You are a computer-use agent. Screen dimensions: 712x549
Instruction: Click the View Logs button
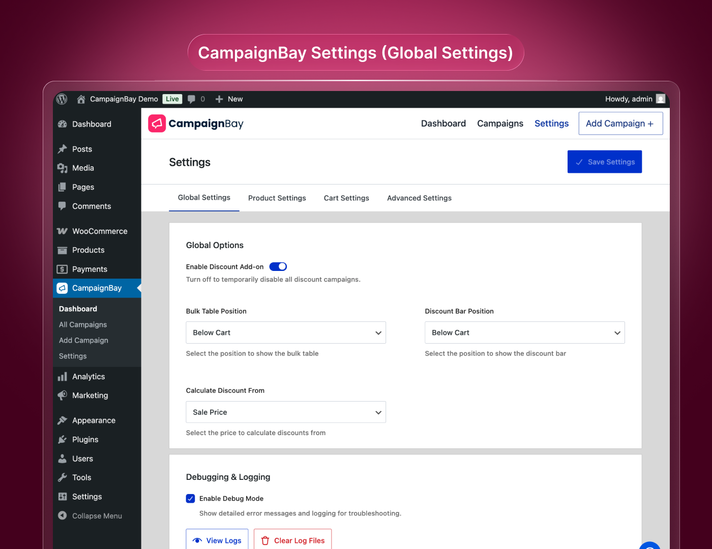pyautogui.click(x=217, y=539)
